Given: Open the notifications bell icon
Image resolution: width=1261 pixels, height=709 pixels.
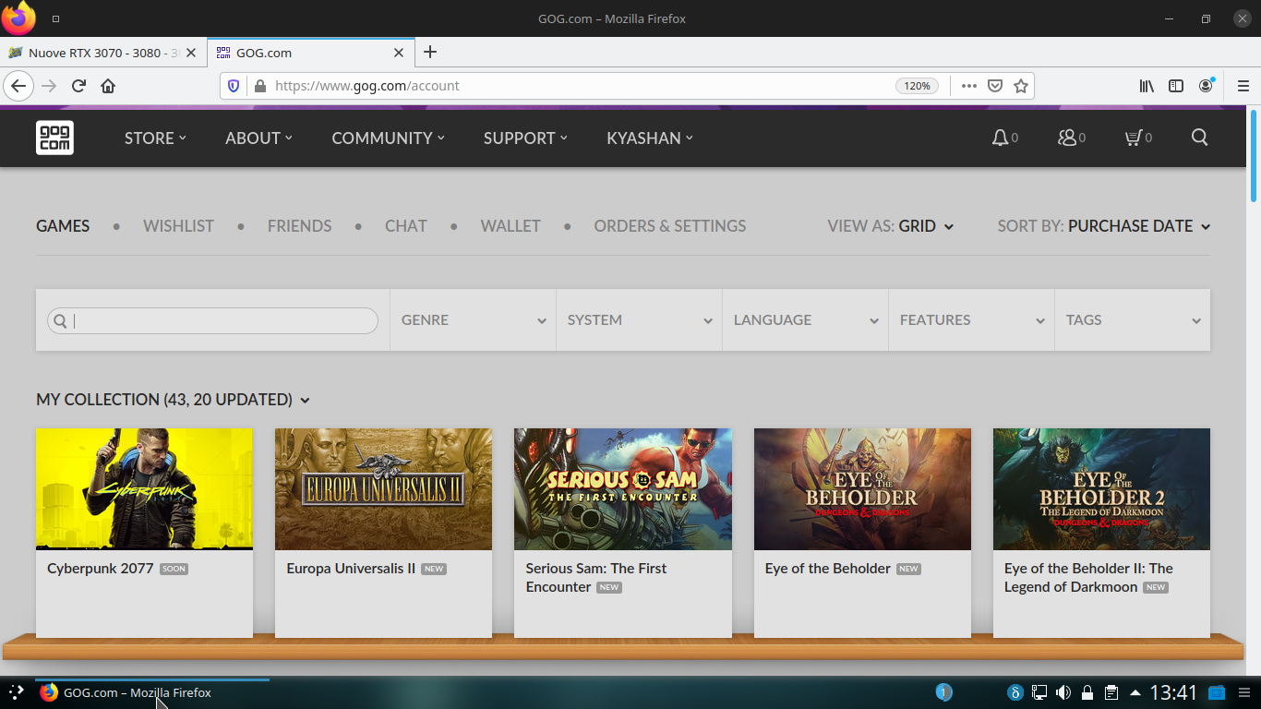Looking at the screenshot, I should click(x=1000, y=138).
